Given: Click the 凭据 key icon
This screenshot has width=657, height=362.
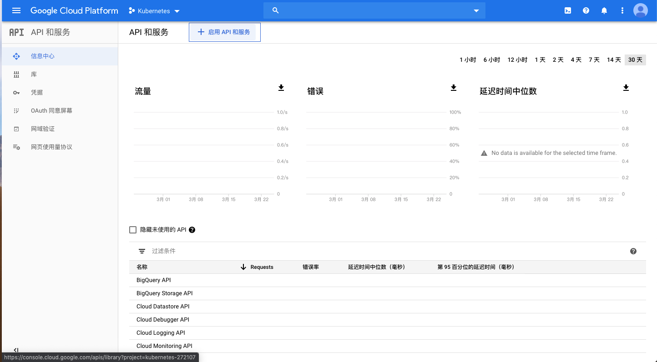Looking at the screenshot, I should click(x=16, y=93).
